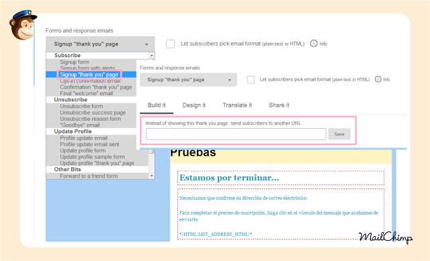Switch to the Design it tab
Screen dimensions: 430x261
click(194, 105)
